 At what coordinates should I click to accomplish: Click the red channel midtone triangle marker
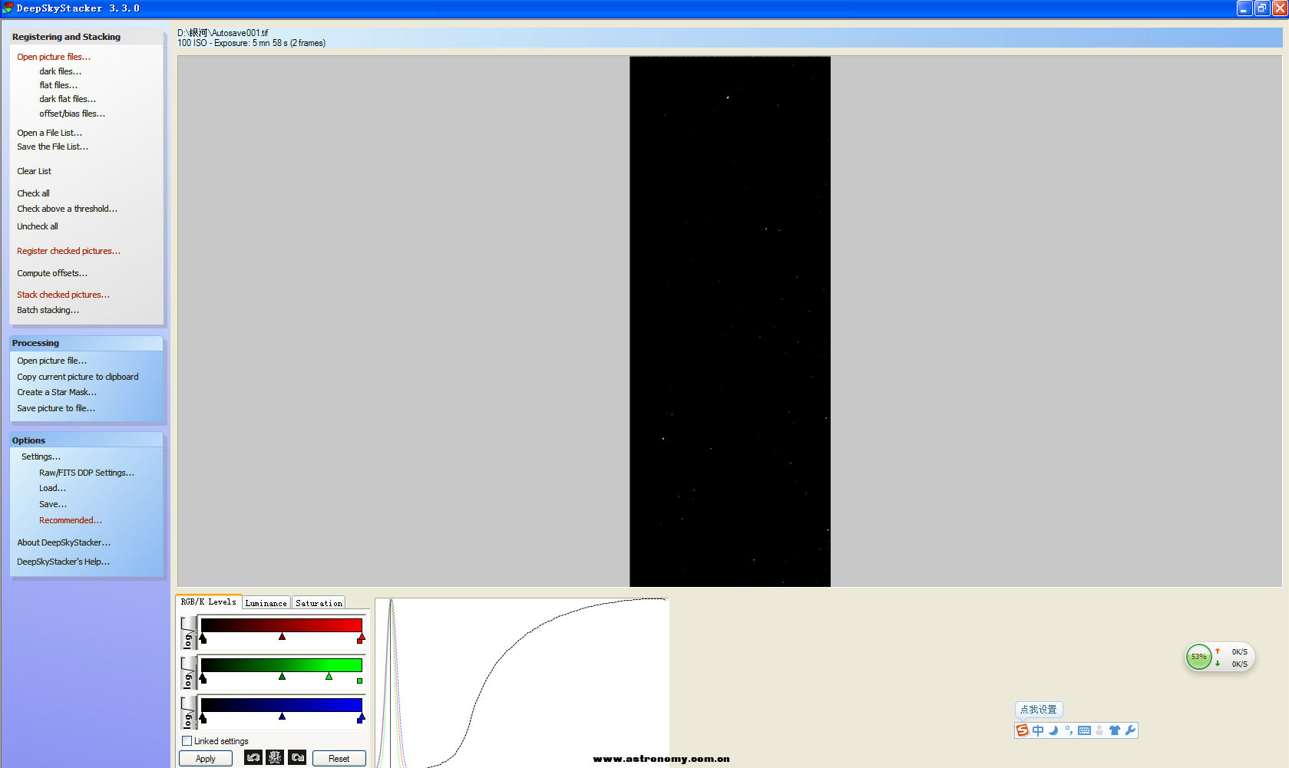click(283, 637)
